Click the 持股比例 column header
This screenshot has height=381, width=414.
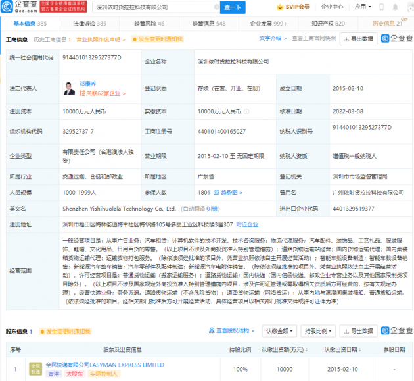pyautogui.click(x=240, y=350)
